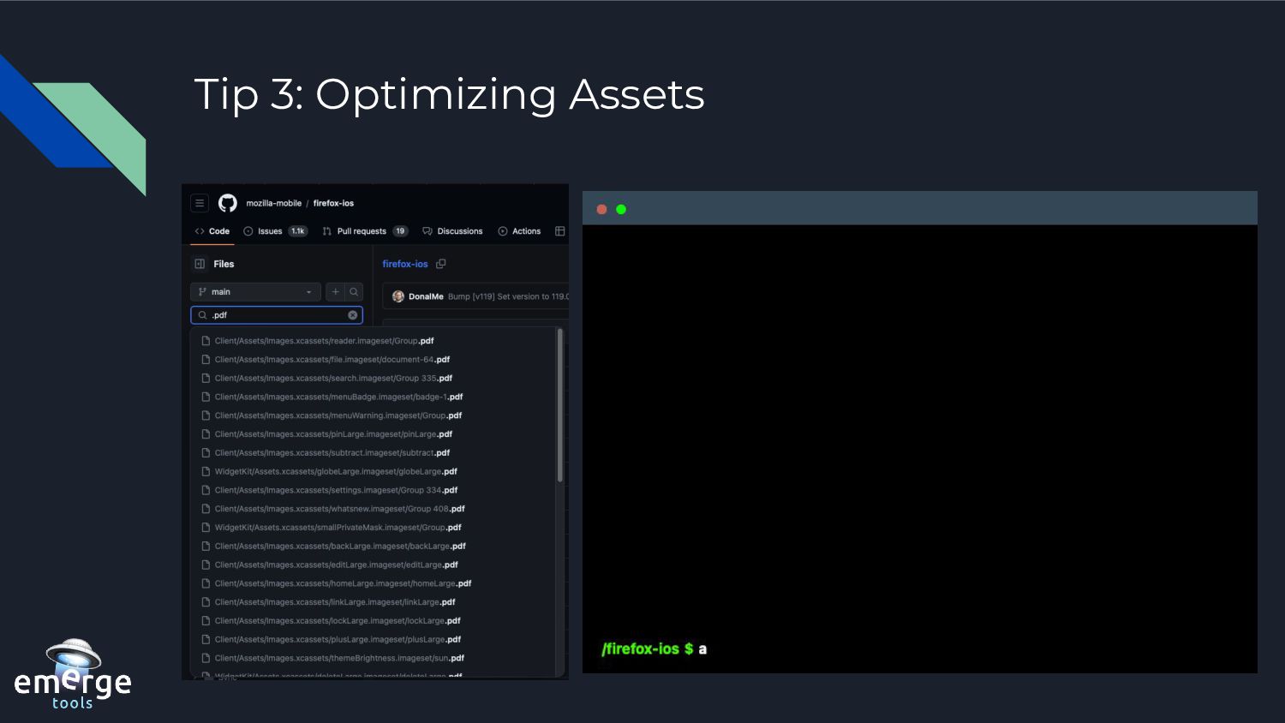The height and width of the screenshot is (723, 1285).
Task: Open the document-64.pdf file result
Action: click(x=332, y=360)
